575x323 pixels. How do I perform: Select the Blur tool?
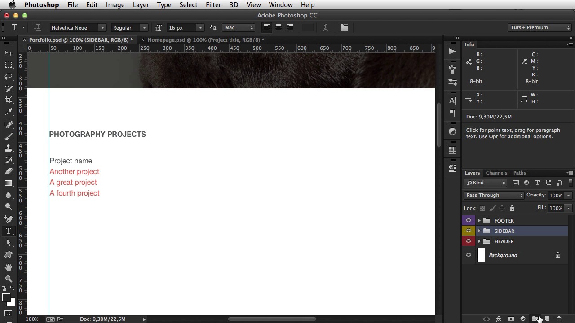(x=9, y=195)
